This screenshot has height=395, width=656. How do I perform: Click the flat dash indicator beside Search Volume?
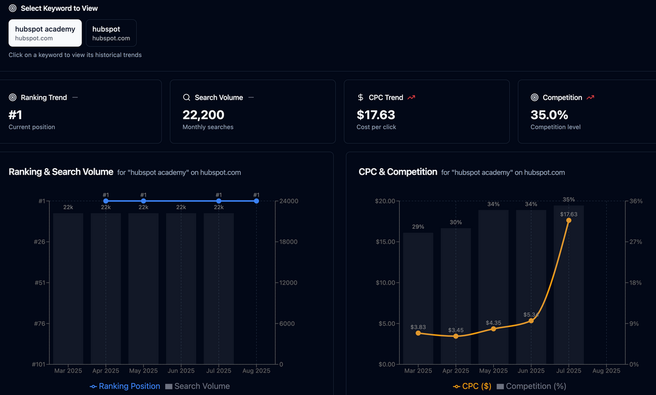[x=251, y=98]
